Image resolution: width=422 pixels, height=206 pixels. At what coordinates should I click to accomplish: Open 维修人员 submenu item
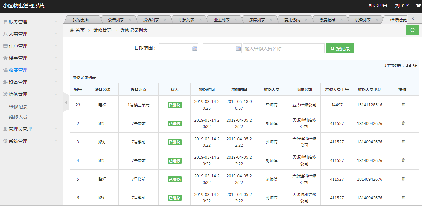pyautogui.click(x=18, y=117)
